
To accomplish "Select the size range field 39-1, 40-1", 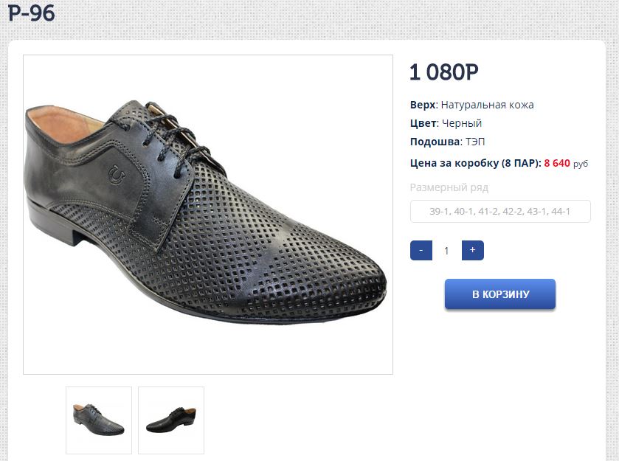I will tap(500, 212).
